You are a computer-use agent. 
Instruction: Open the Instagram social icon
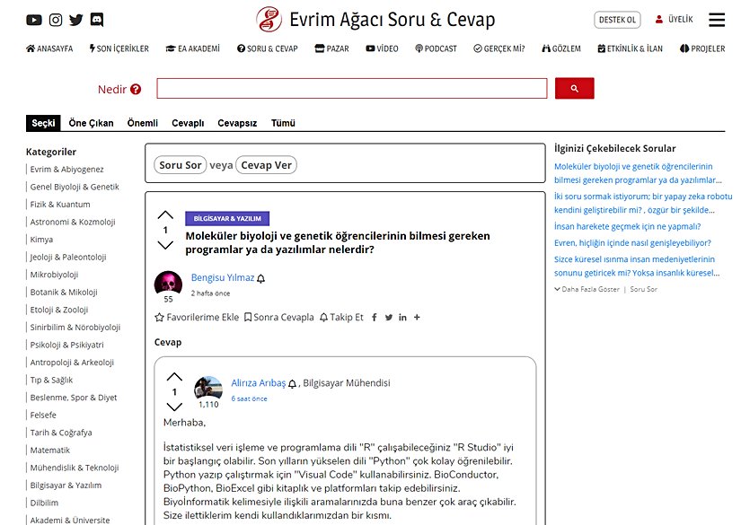(x=56, y=20)
